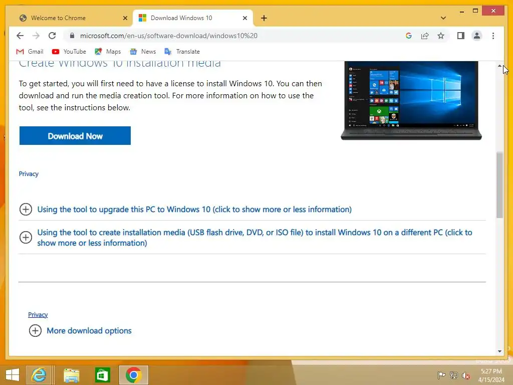Reload the page with the refresh icon

coord(52,36)
